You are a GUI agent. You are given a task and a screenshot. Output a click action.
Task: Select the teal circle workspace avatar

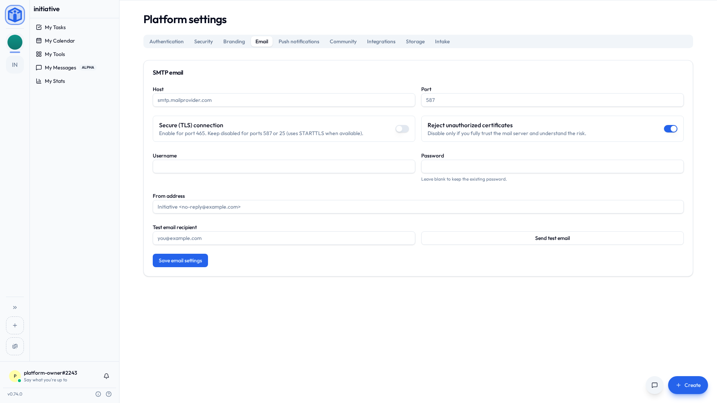click(15, 42)
